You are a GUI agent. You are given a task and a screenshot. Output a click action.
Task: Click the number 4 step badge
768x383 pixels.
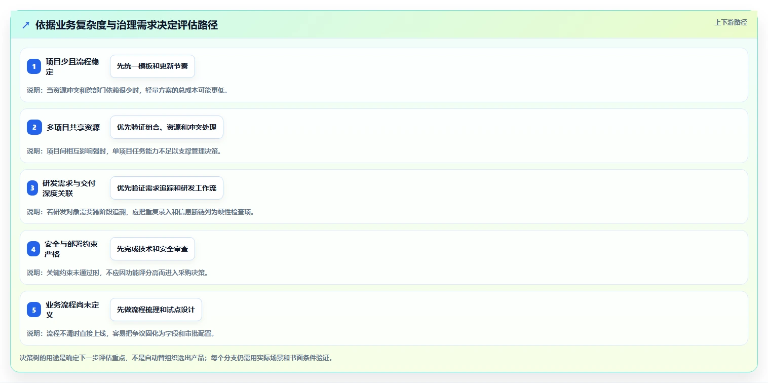(x=33, y=249)
